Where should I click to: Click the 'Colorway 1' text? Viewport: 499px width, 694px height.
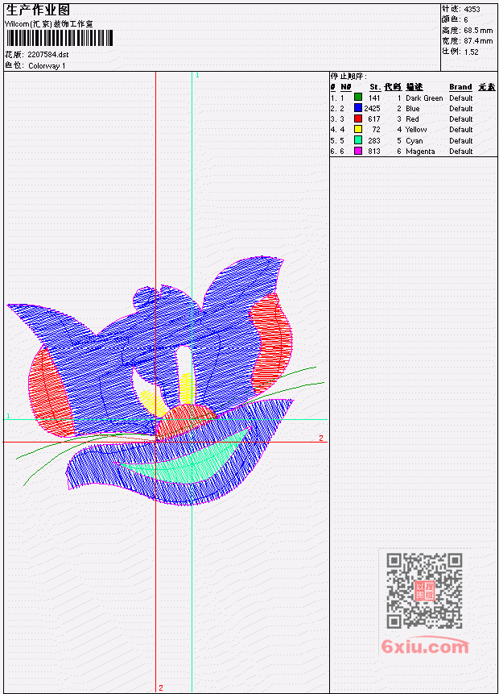[x=47, y=66]
